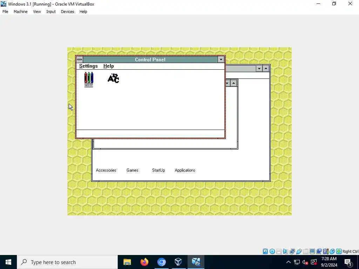Click the VirtualBox display indicator
The image size is (359, 269).
tap(312, 251)
